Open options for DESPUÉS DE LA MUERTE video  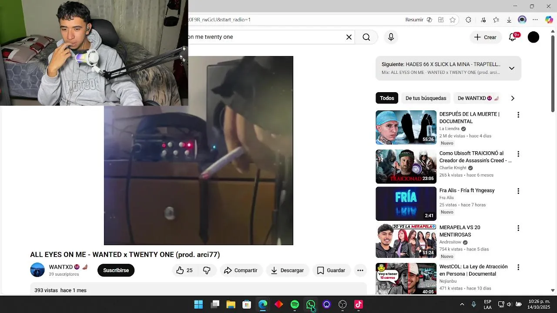(518, 115)
